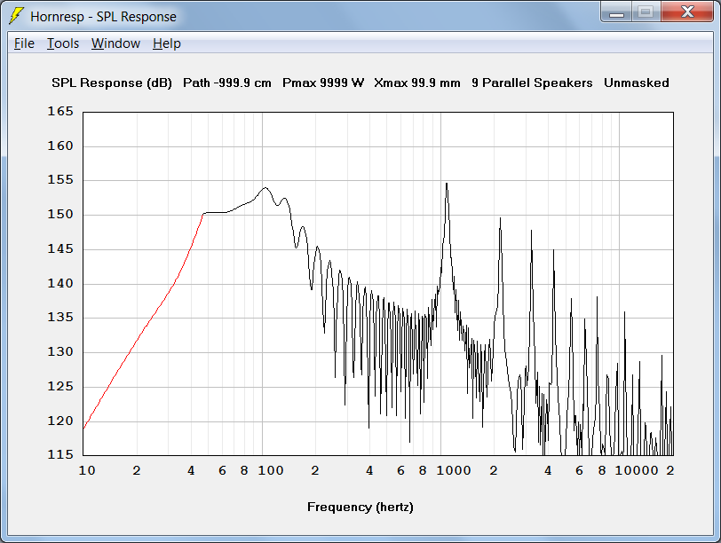
Task: Open the Help menu
Action: click(166, 43)
